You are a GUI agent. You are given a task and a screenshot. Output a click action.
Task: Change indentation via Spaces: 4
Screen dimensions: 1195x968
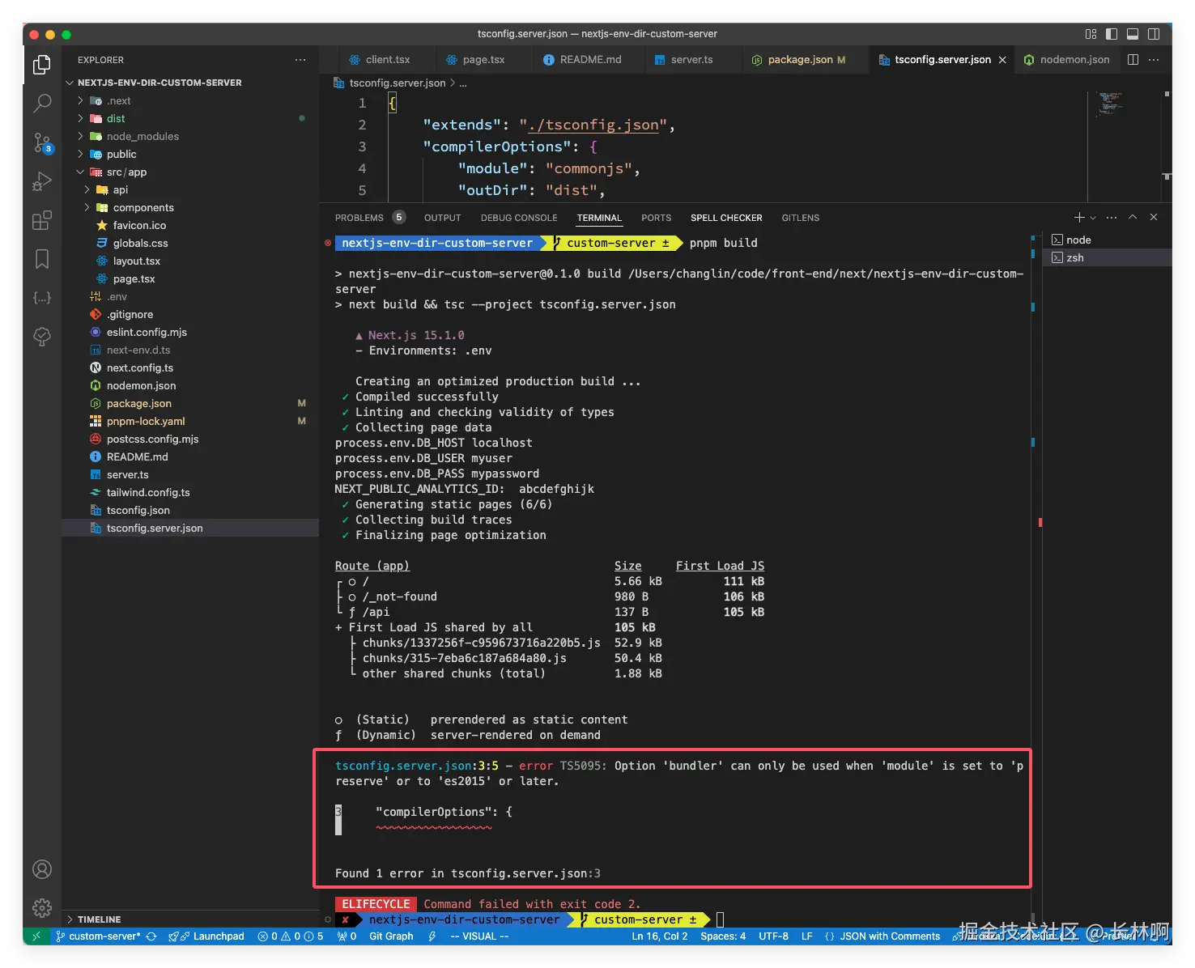[723, 936]
